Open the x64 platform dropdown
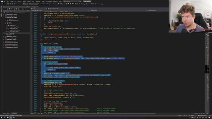 tap(33, 4)
